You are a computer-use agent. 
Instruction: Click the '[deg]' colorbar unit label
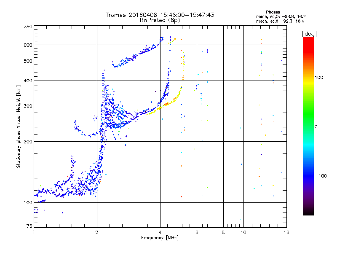point(309,34)
